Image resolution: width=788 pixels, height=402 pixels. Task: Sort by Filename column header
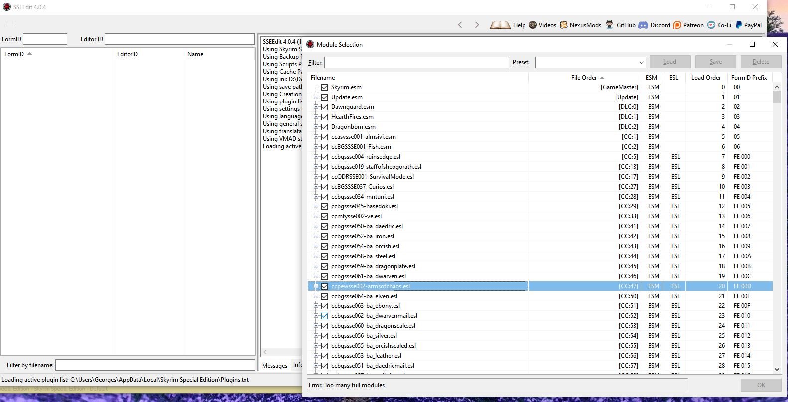(x=418, y=78)
